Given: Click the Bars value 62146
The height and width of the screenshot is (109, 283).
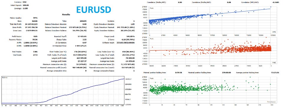Looking at the screenshot, I should [34, 21].
